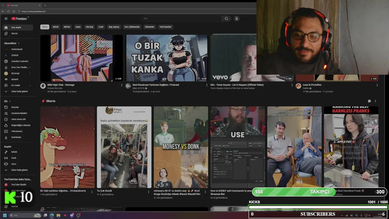Select the Tümü filter chip
The height and width of the screenshot is (219, 389).
click(45, 27)
